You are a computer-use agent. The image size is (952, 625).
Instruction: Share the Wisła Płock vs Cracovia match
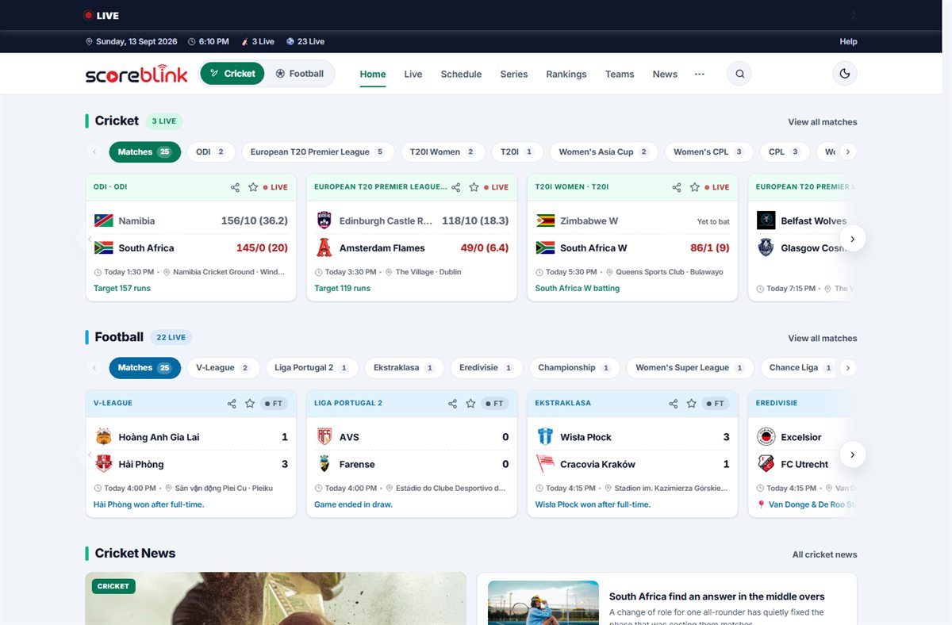(673, 404)
